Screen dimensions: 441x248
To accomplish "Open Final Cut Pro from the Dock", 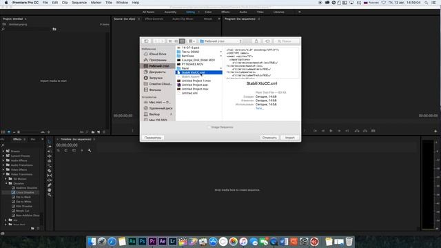I will [x=183, y=241].
